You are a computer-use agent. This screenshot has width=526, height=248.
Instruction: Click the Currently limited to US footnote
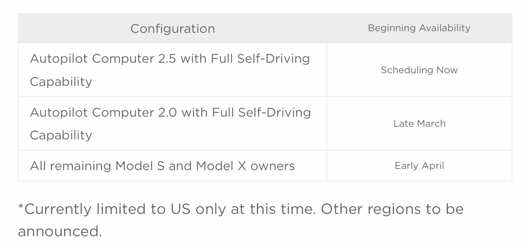coord(241,220)
